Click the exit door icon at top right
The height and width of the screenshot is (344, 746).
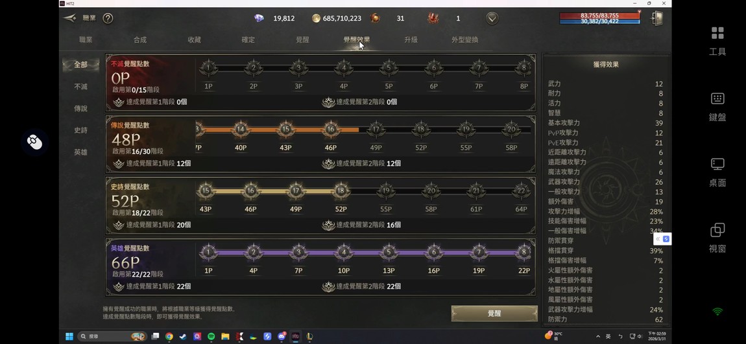click(658, 18)
